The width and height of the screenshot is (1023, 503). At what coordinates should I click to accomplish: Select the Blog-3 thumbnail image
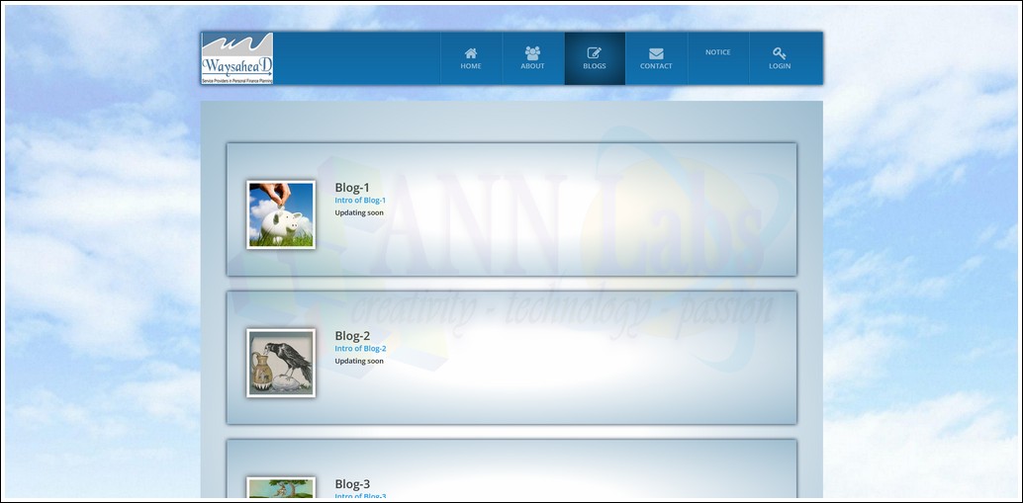[x=281, y=489]
